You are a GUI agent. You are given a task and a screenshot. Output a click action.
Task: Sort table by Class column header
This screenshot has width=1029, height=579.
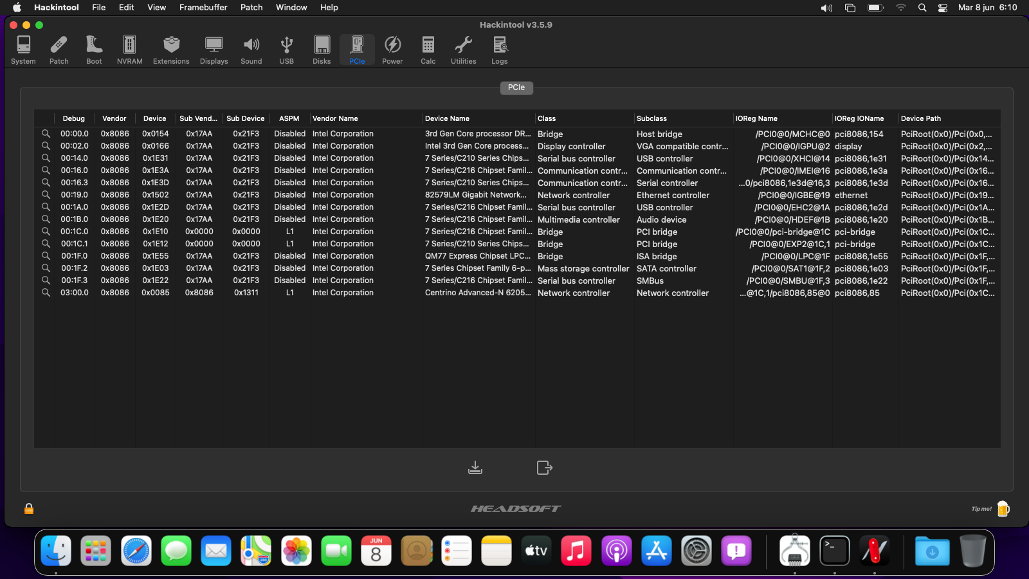click(x=584, y=118)
